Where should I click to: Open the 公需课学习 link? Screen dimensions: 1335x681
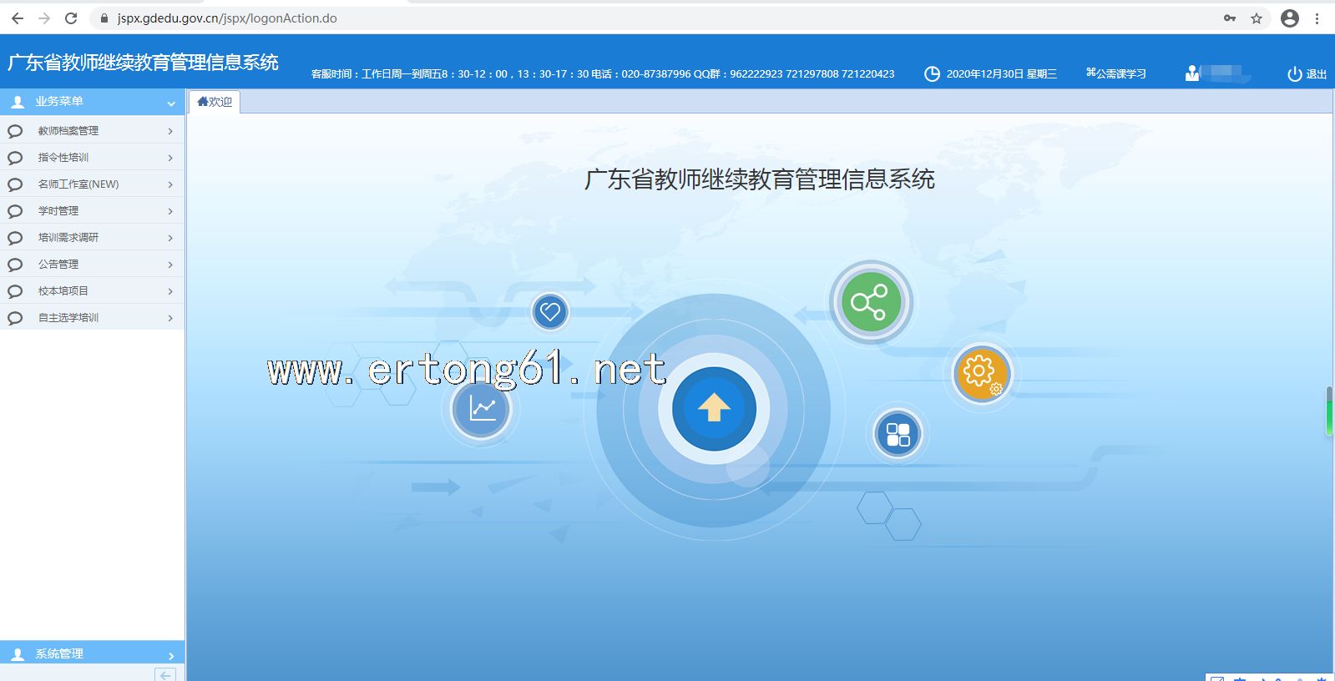click(1115, 74)
